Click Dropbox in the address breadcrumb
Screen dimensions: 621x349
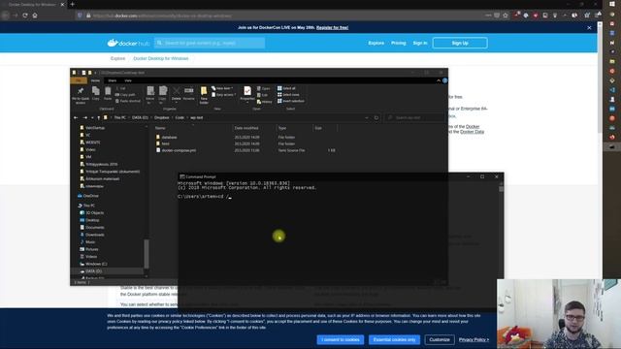click(x=162, y=117)
